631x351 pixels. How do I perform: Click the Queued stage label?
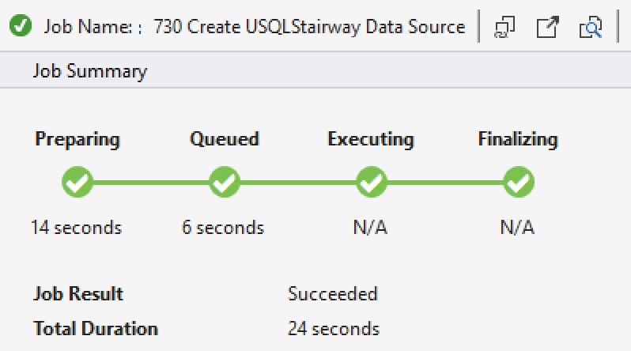point(225,140)
